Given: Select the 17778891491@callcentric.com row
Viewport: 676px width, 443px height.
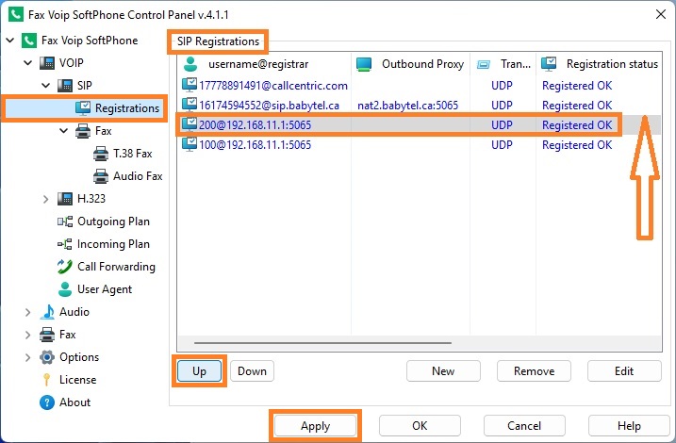Looking at the screenshot, I should 419,86.
